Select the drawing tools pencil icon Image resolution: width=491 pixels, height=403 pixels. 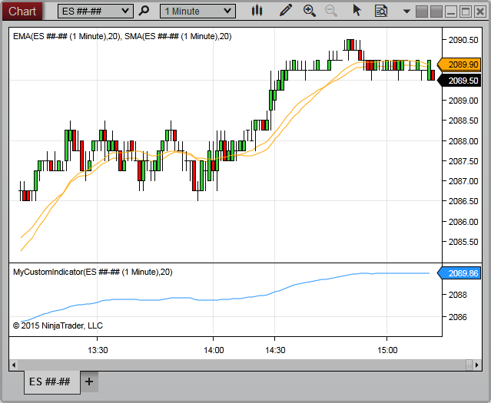[286, 11]
